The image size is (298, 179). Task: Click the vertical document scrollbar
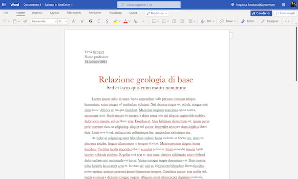tap(296, 54)
